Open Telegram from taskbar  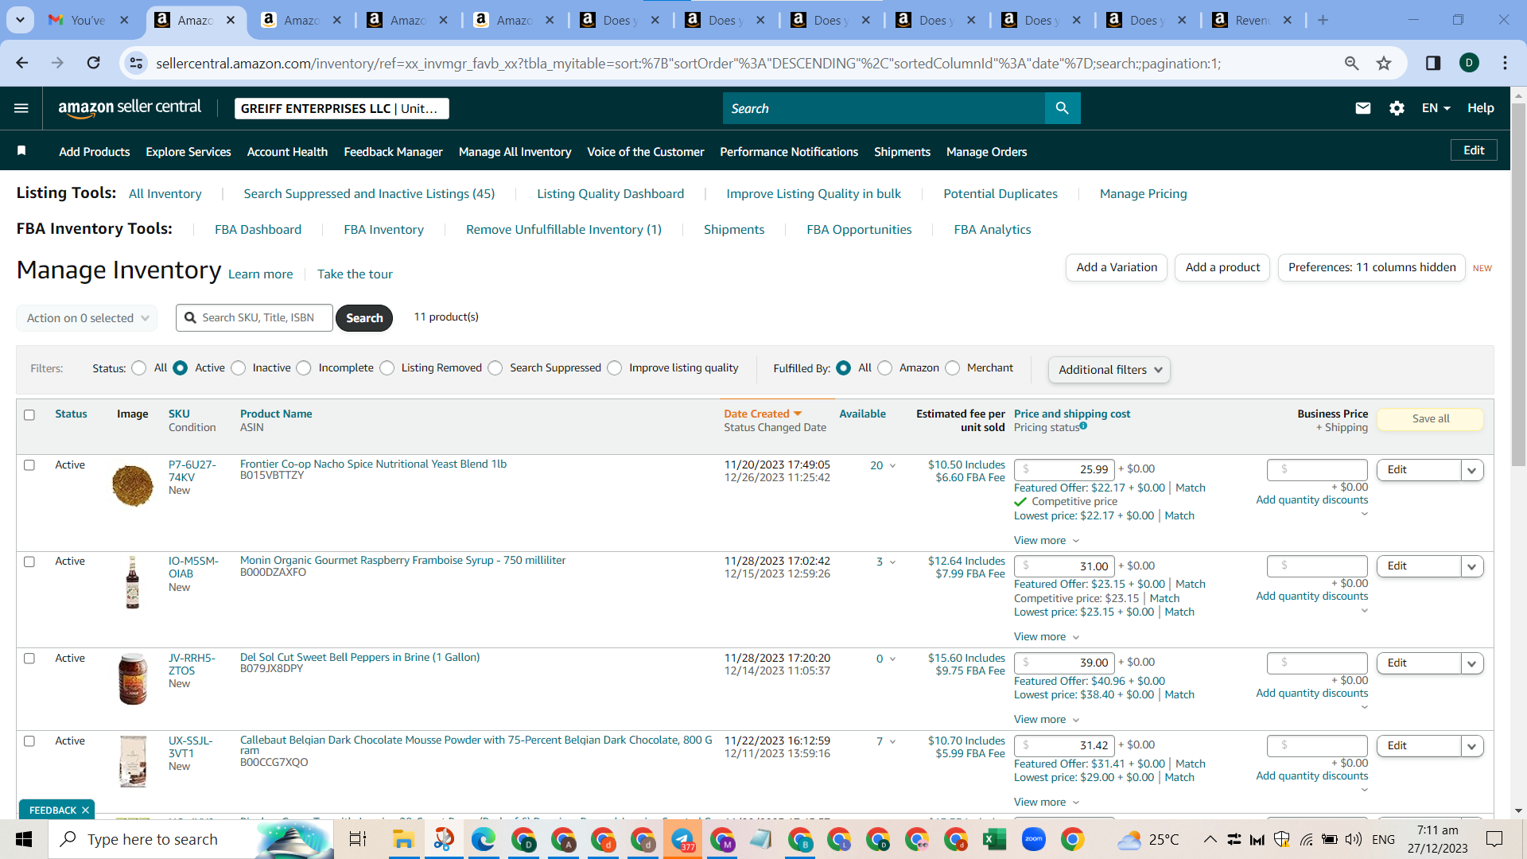(682, 839)
